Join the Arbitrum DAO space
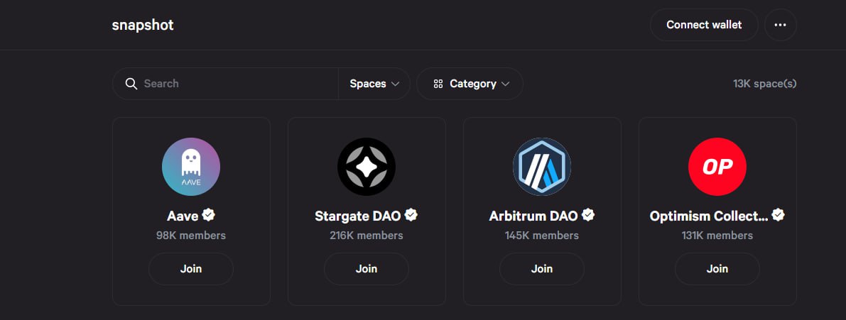This screenshot has height=320, width=846. [542, 269]
